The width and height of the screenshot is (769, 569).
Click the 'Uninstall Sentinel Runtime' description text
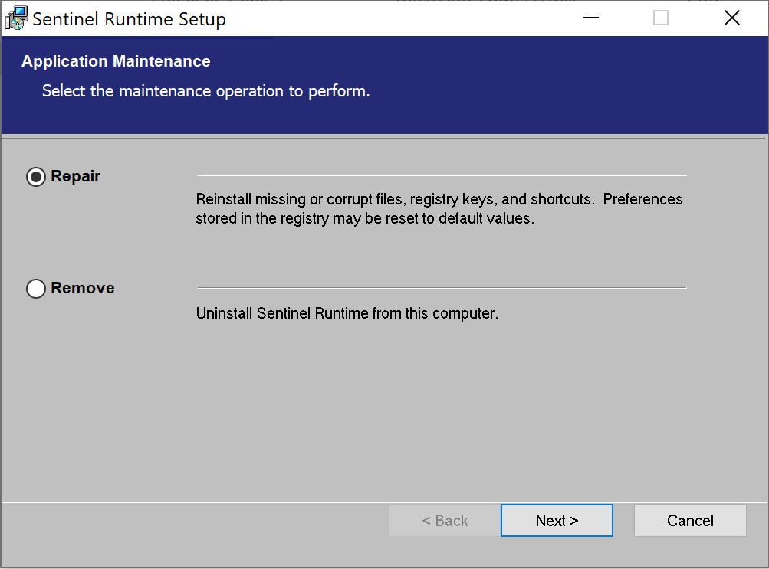347,313
